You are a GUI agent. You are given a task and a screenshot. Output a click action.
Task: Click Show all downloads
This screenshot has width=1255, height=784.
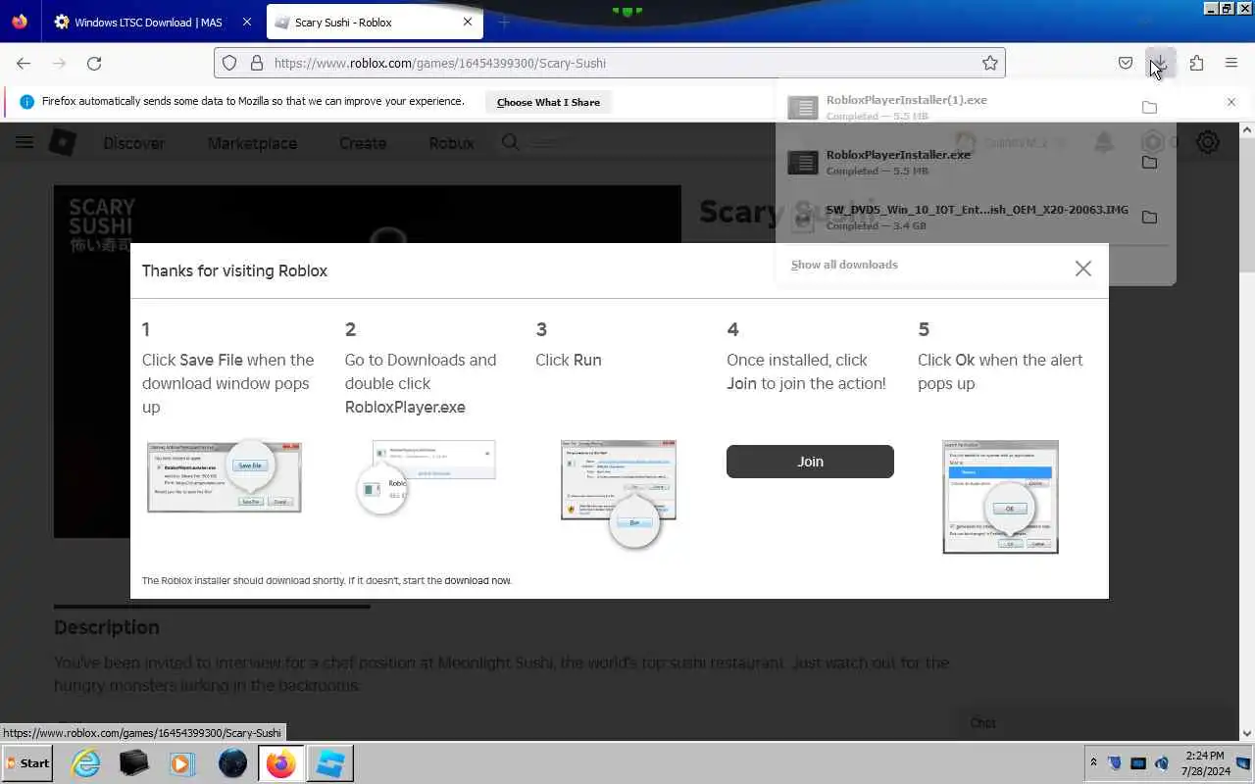[844, 265]
